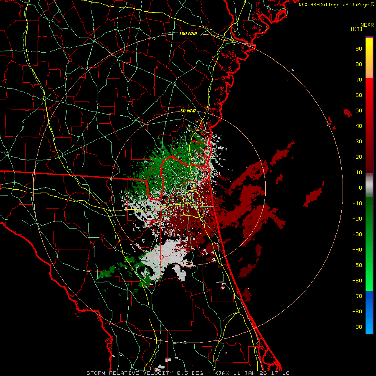
Task: Click the -20 scale value
Action: [357, 219]
